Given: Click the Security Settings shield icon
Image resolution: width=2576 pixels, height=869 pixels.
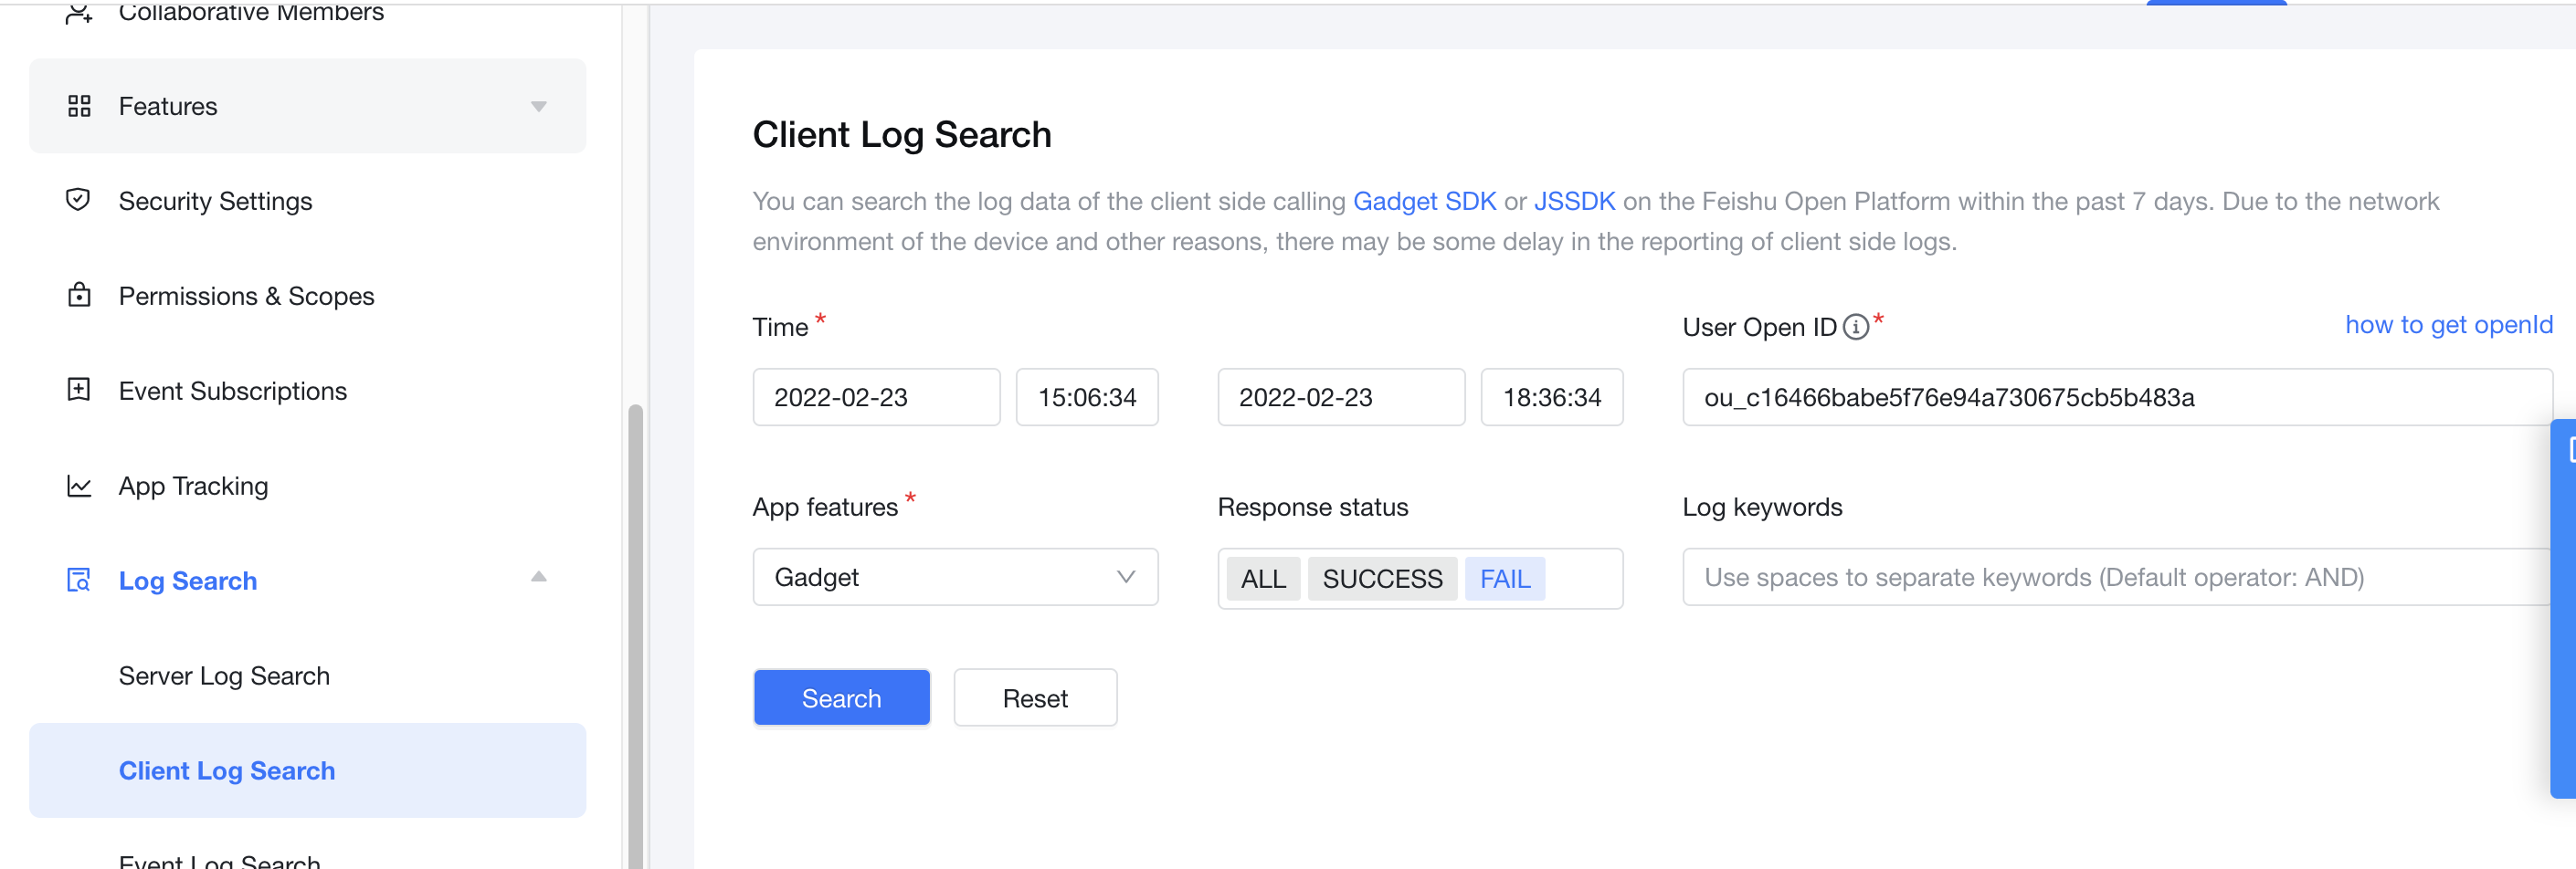Looking at the screenshot, I should point(78,200).
